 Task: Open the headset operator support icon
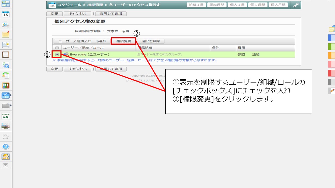point(5,157)
